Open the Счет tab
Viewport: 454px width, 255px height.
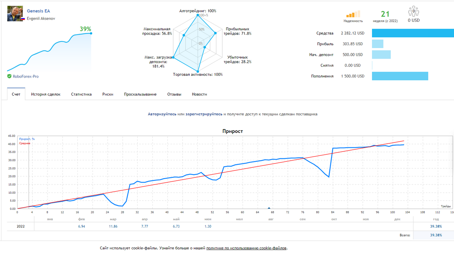[x=16, y=94]
